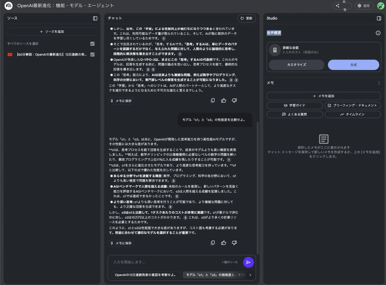Viewport: 386px width, 285px height.
Task: Open the user profile avatar
Action: 381,6
